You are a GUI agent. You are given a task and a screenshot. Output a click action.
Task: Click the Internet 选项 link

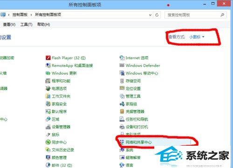click(137, 58)
